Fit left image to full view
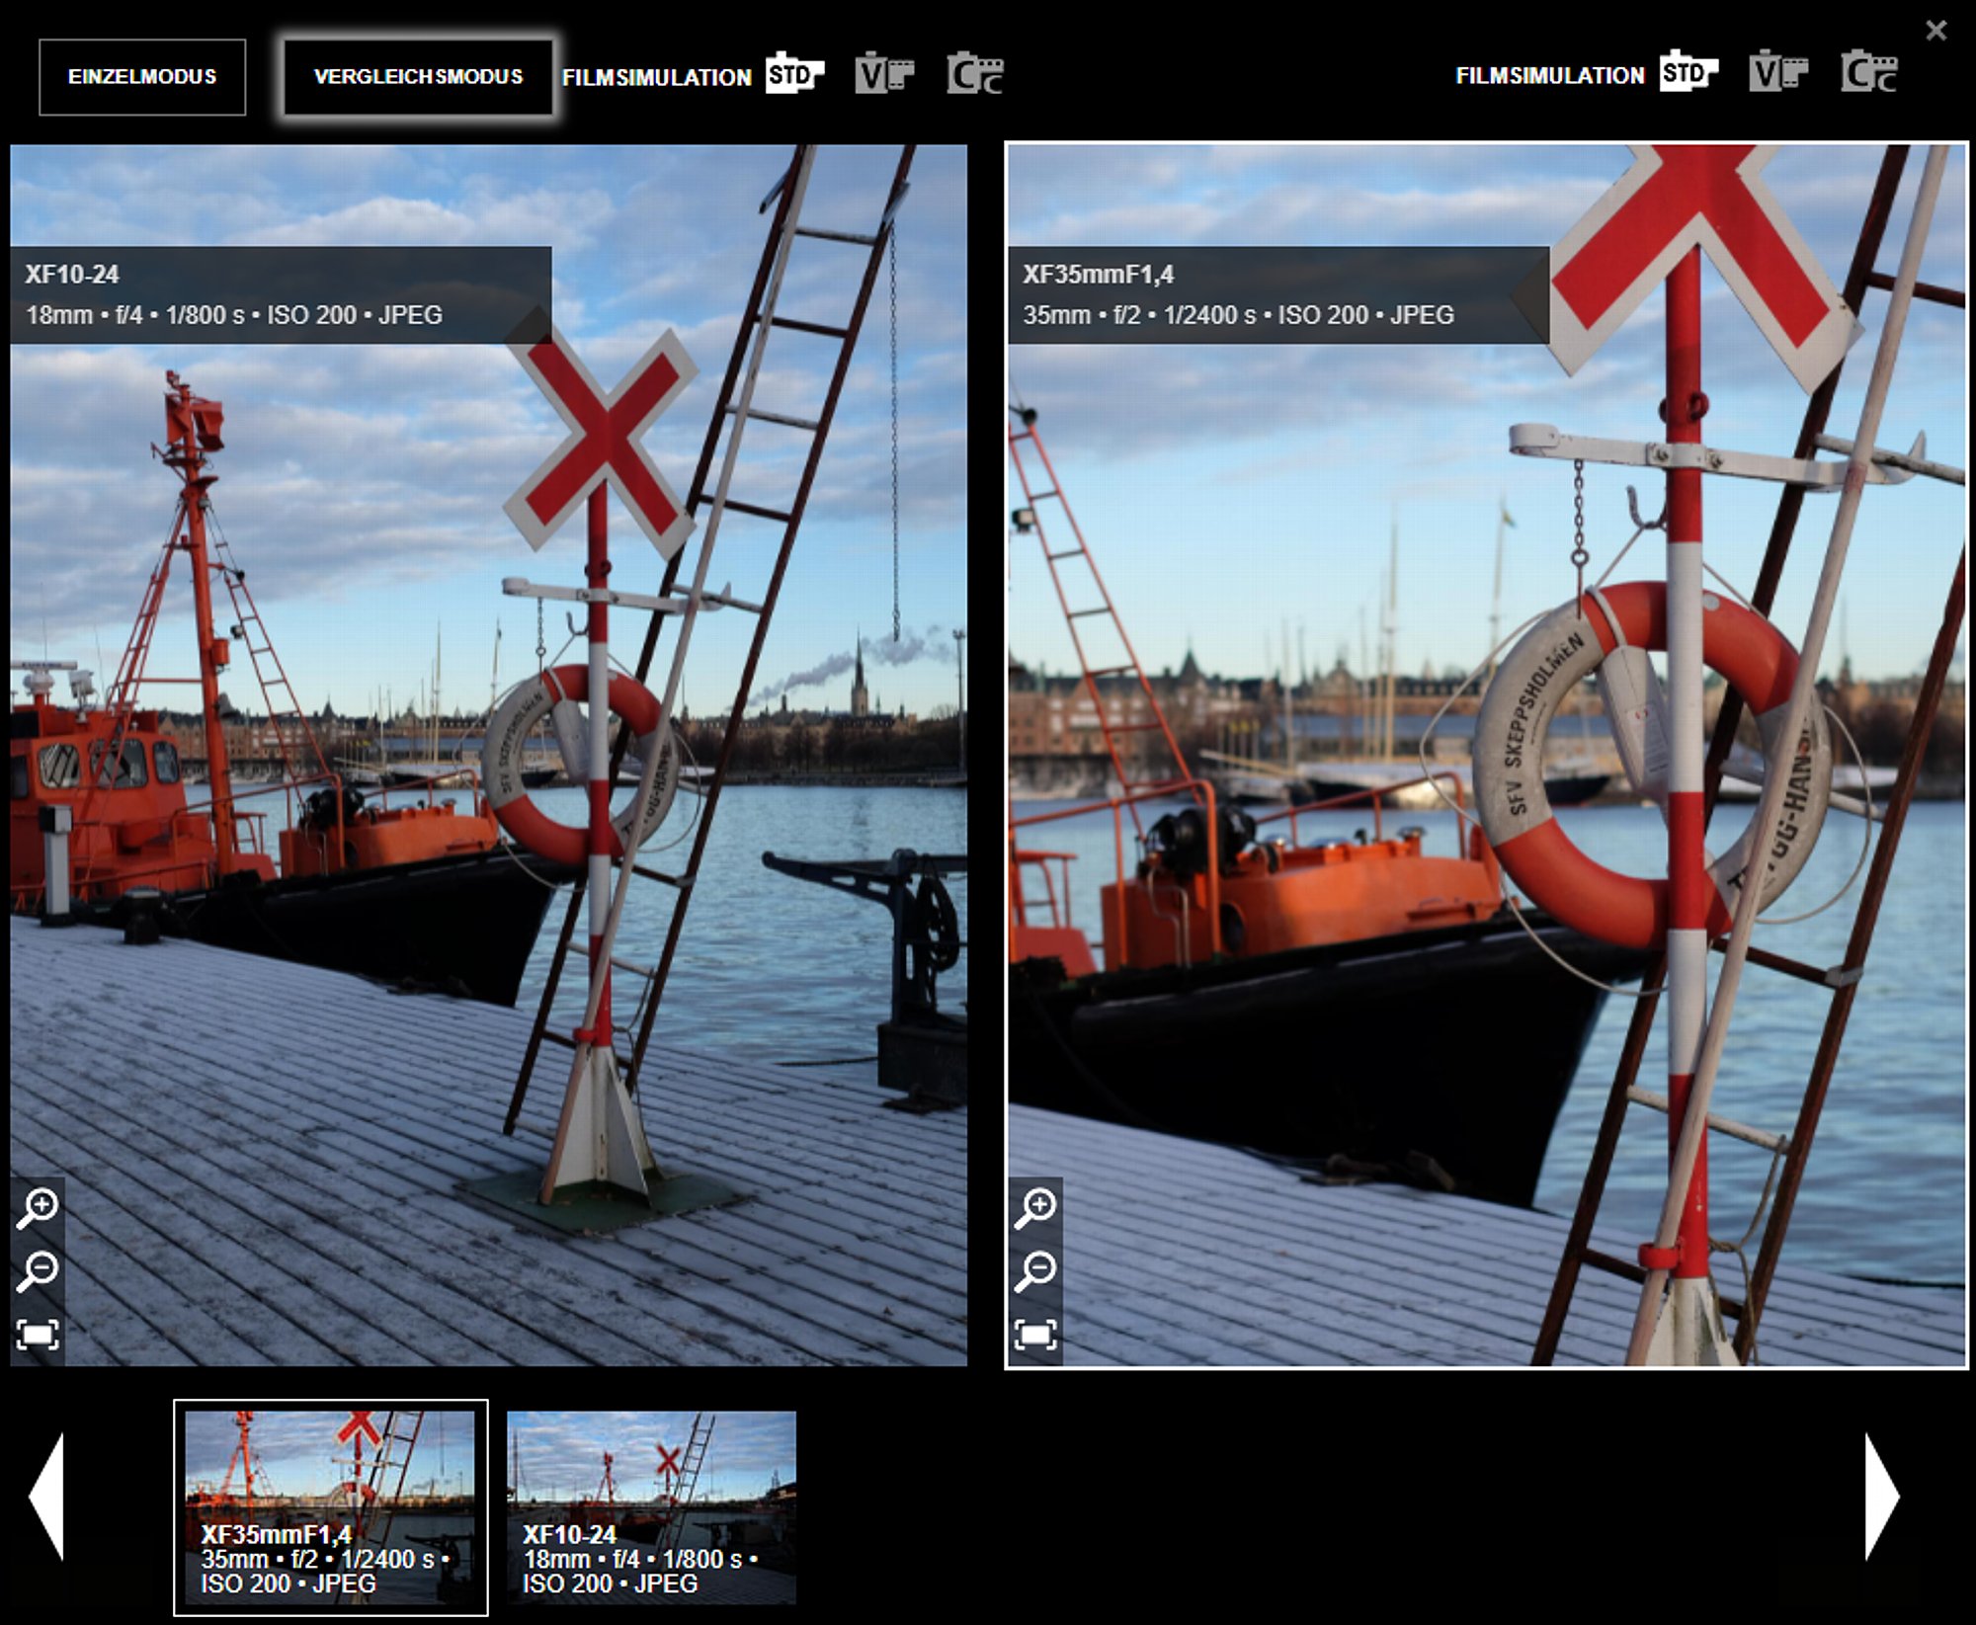Viewport: 1976px width, 1625px height. (x=39, y=1335)
